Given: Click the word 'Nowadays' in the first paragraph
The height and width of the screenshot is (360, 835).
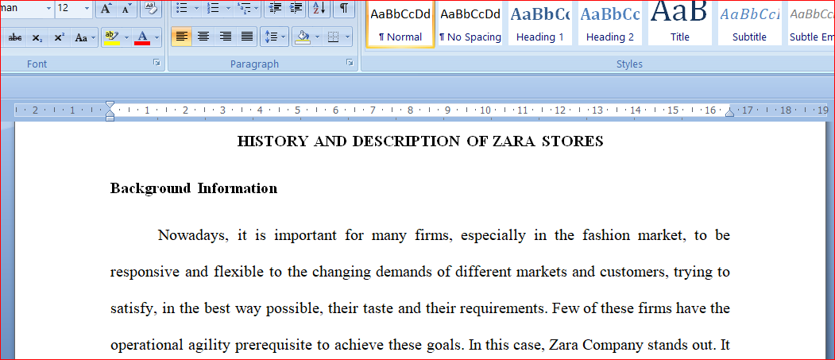Looking at the screenshot, I should click(x=193, y=235).
